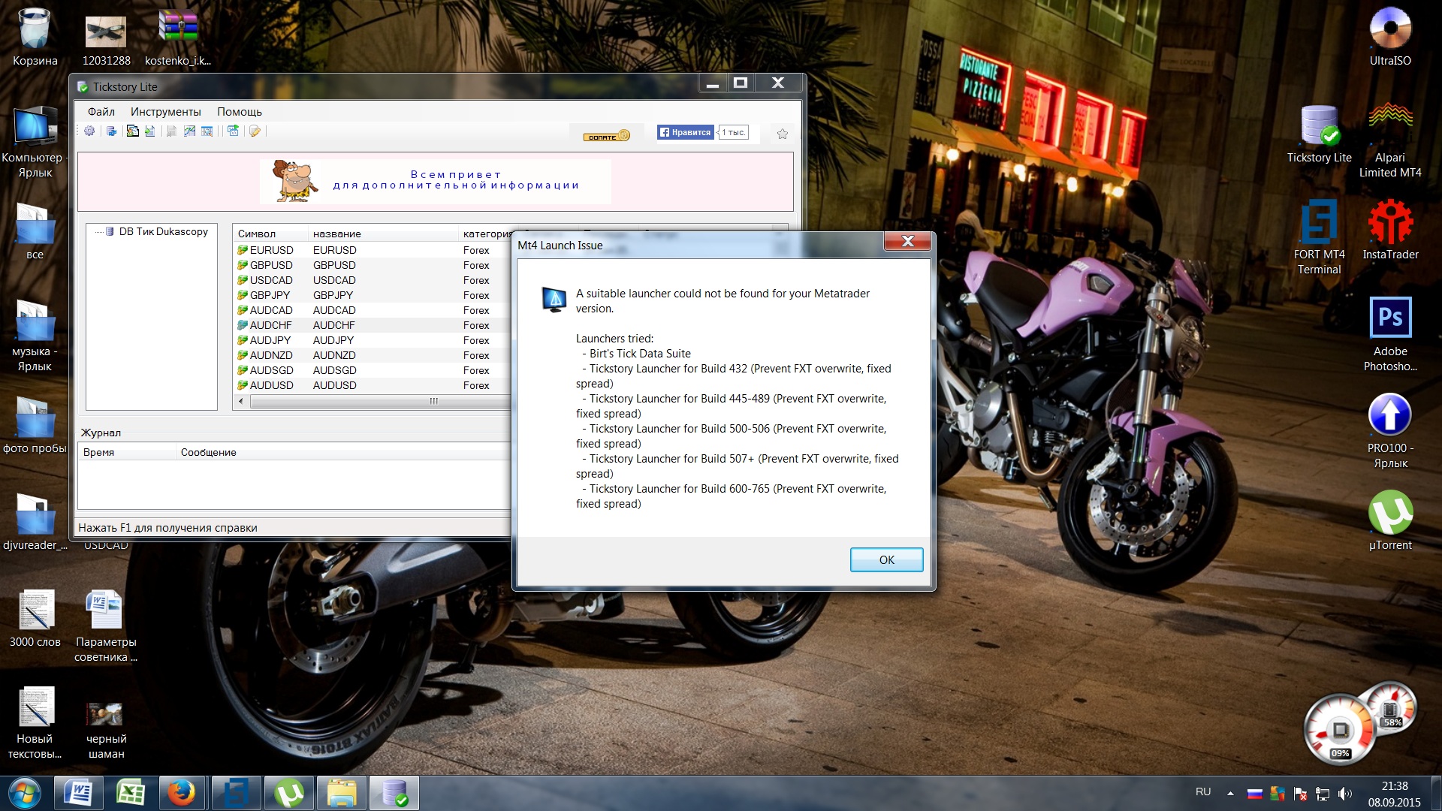Select the GBPJPY symbol row

coord(372,295)
